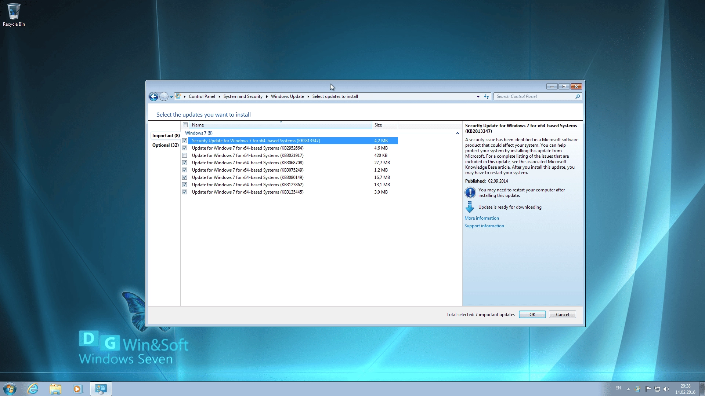Switch to the Important (8) tab

coord(166,136)
